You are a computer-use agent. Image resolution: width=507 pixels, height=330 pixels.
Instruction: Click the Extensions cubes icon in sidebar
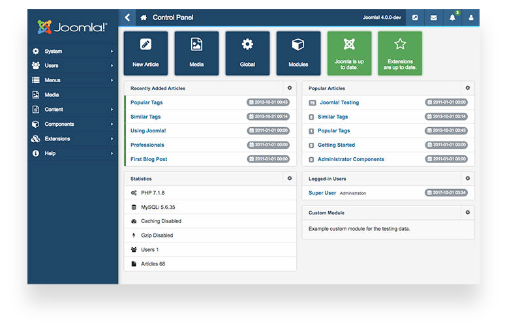click(36, 139)
